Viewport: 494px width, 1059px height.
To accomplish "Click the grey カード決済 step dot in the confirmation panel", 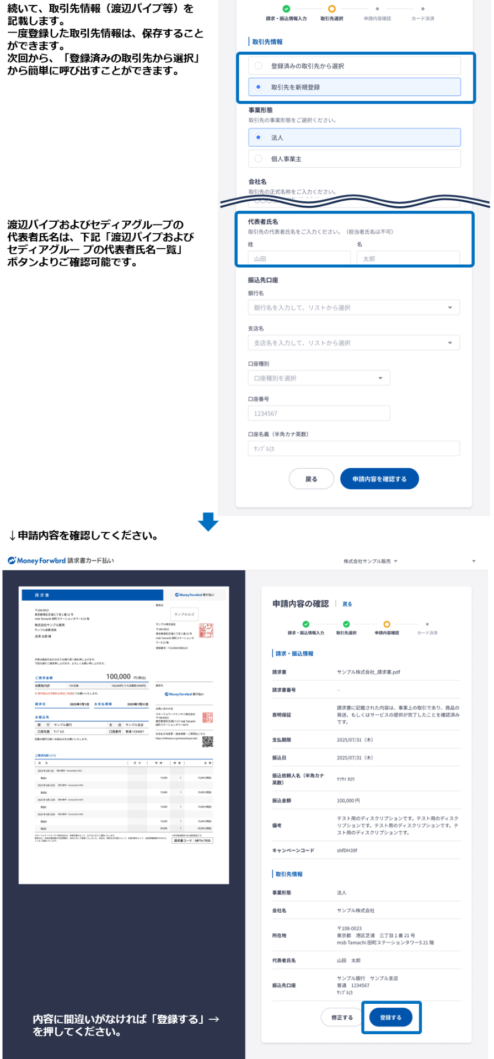I will pyautogui.click(x=427, y=624).
